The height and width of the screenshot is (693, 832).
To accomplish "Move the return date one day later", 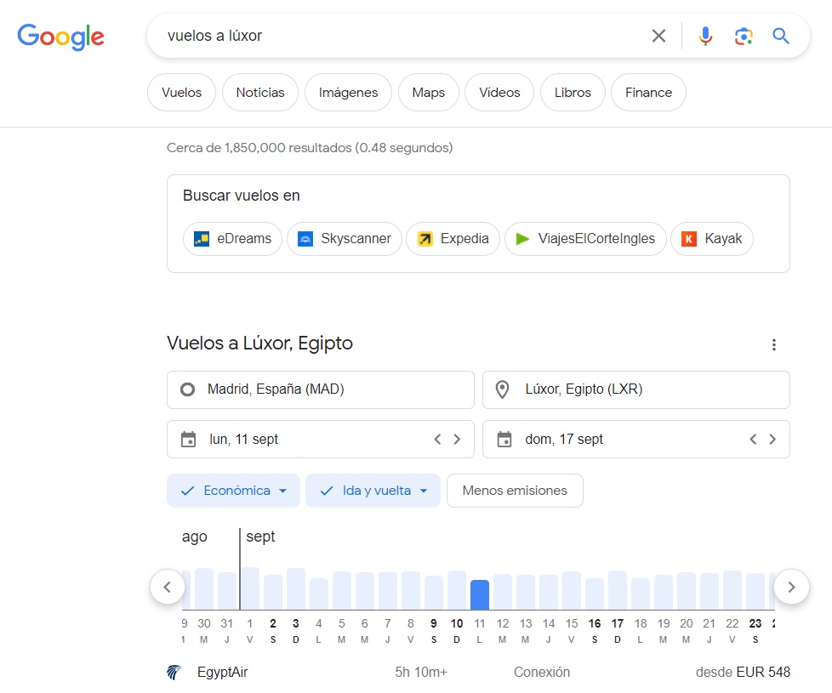I will (772, 439).
